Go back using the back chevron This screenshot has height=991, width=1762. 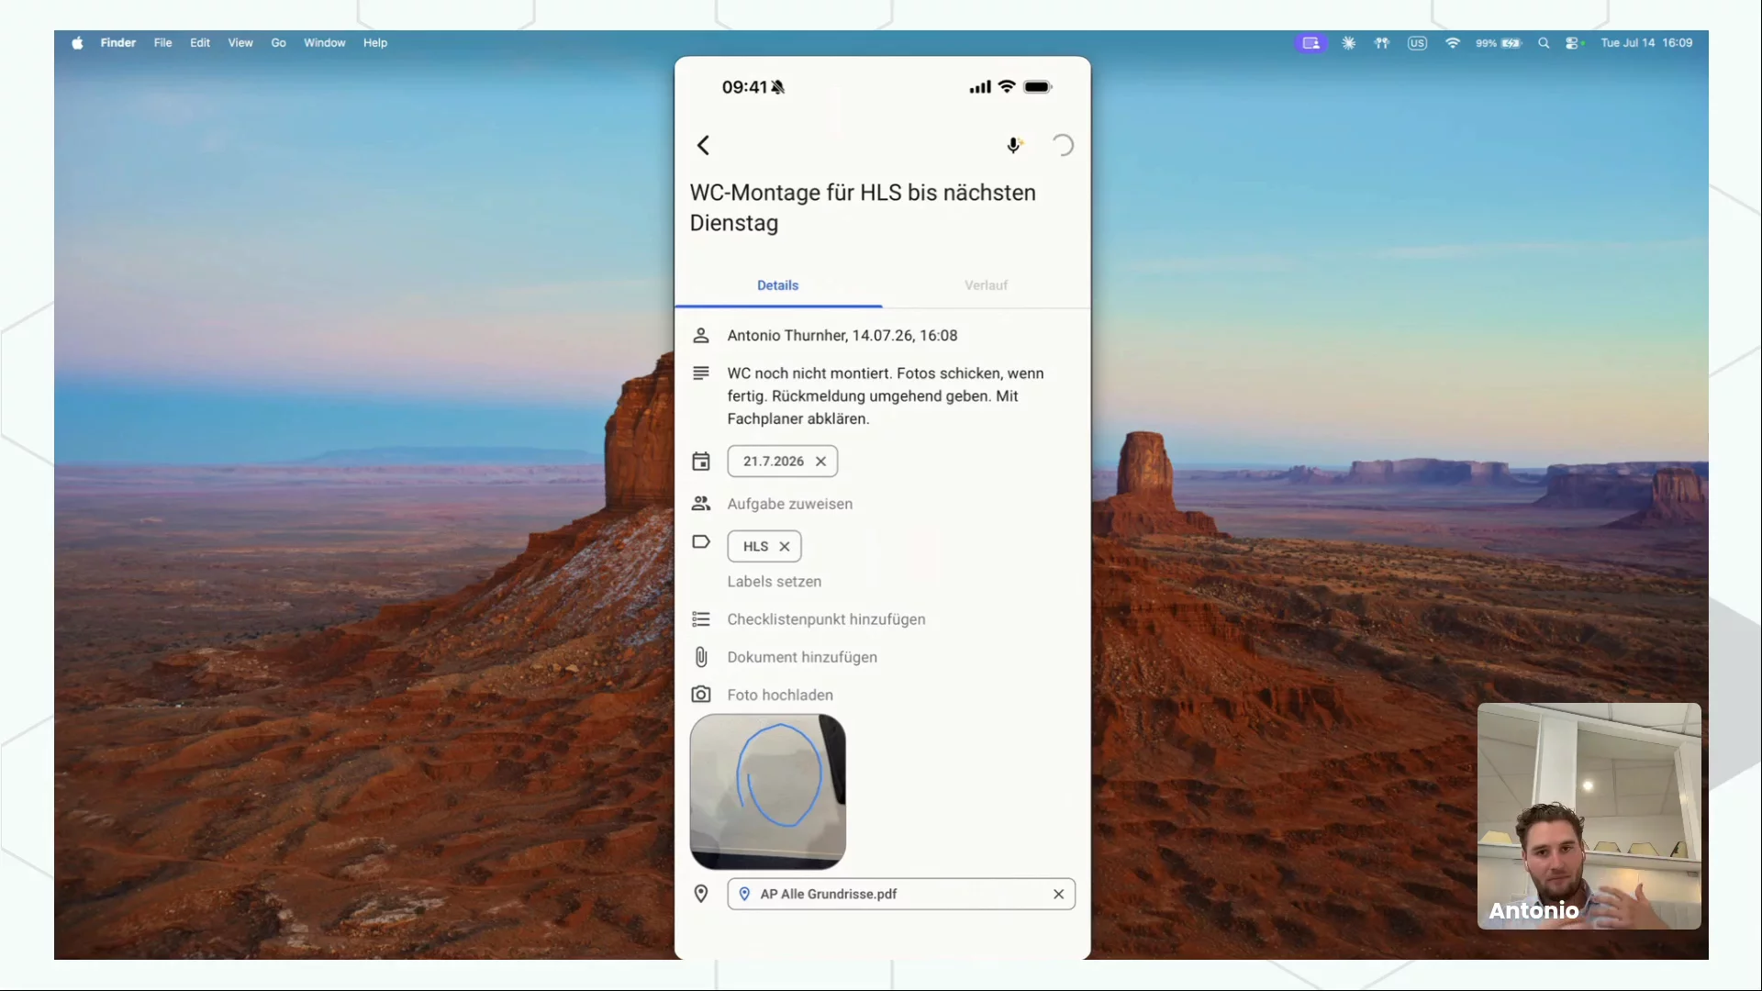[x=703, y=145]
